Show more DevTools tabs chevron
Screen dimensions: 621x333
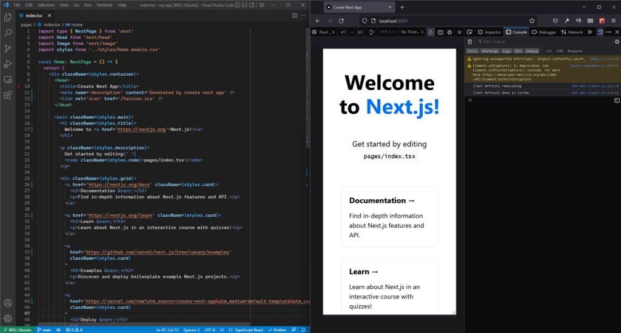pyautogui.click(x=589, y=32)
